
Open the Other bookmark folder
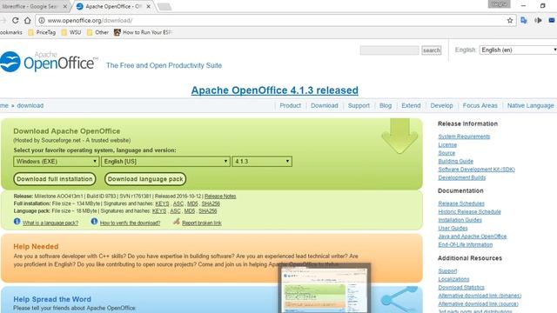pyautogui.click(x=97, y=32)
